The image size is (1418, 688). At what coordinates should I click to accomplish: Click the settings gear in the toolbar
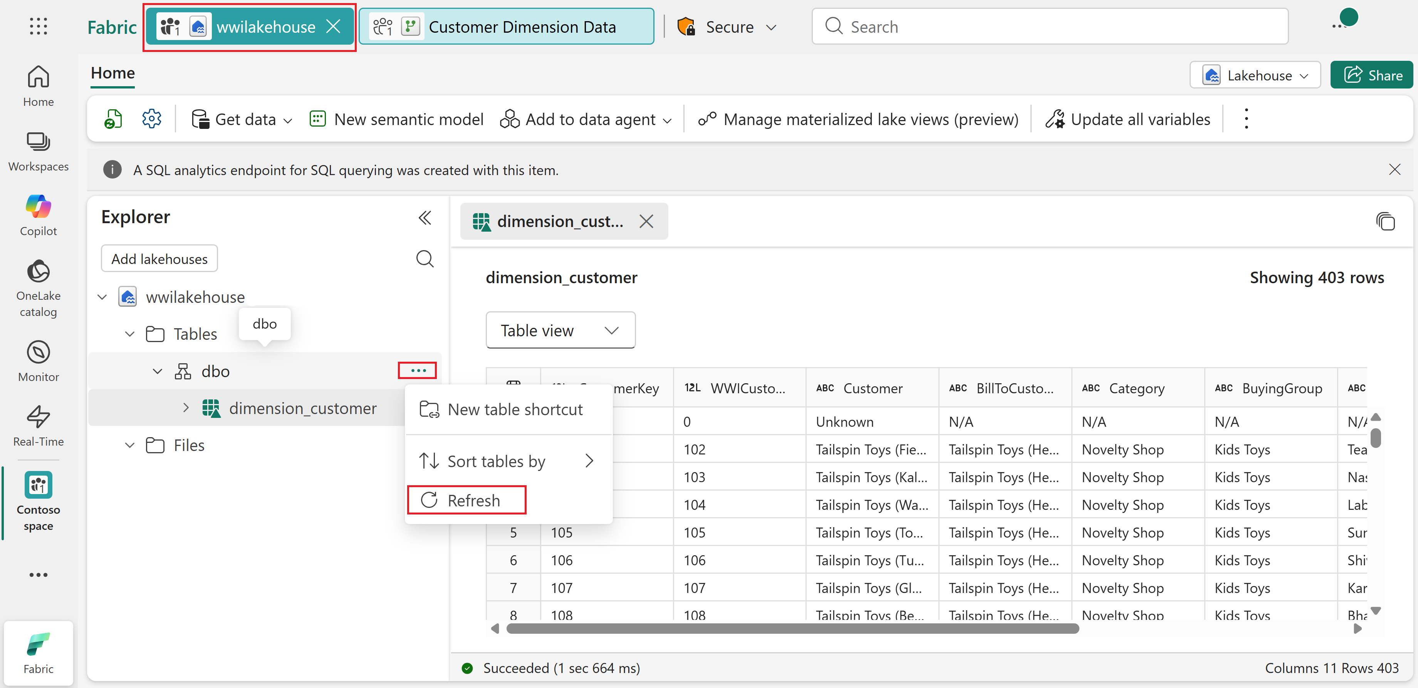151,119
